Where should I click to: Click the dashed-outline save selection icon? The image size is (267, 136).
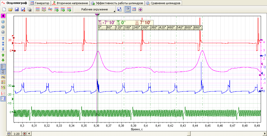[29, 10]
